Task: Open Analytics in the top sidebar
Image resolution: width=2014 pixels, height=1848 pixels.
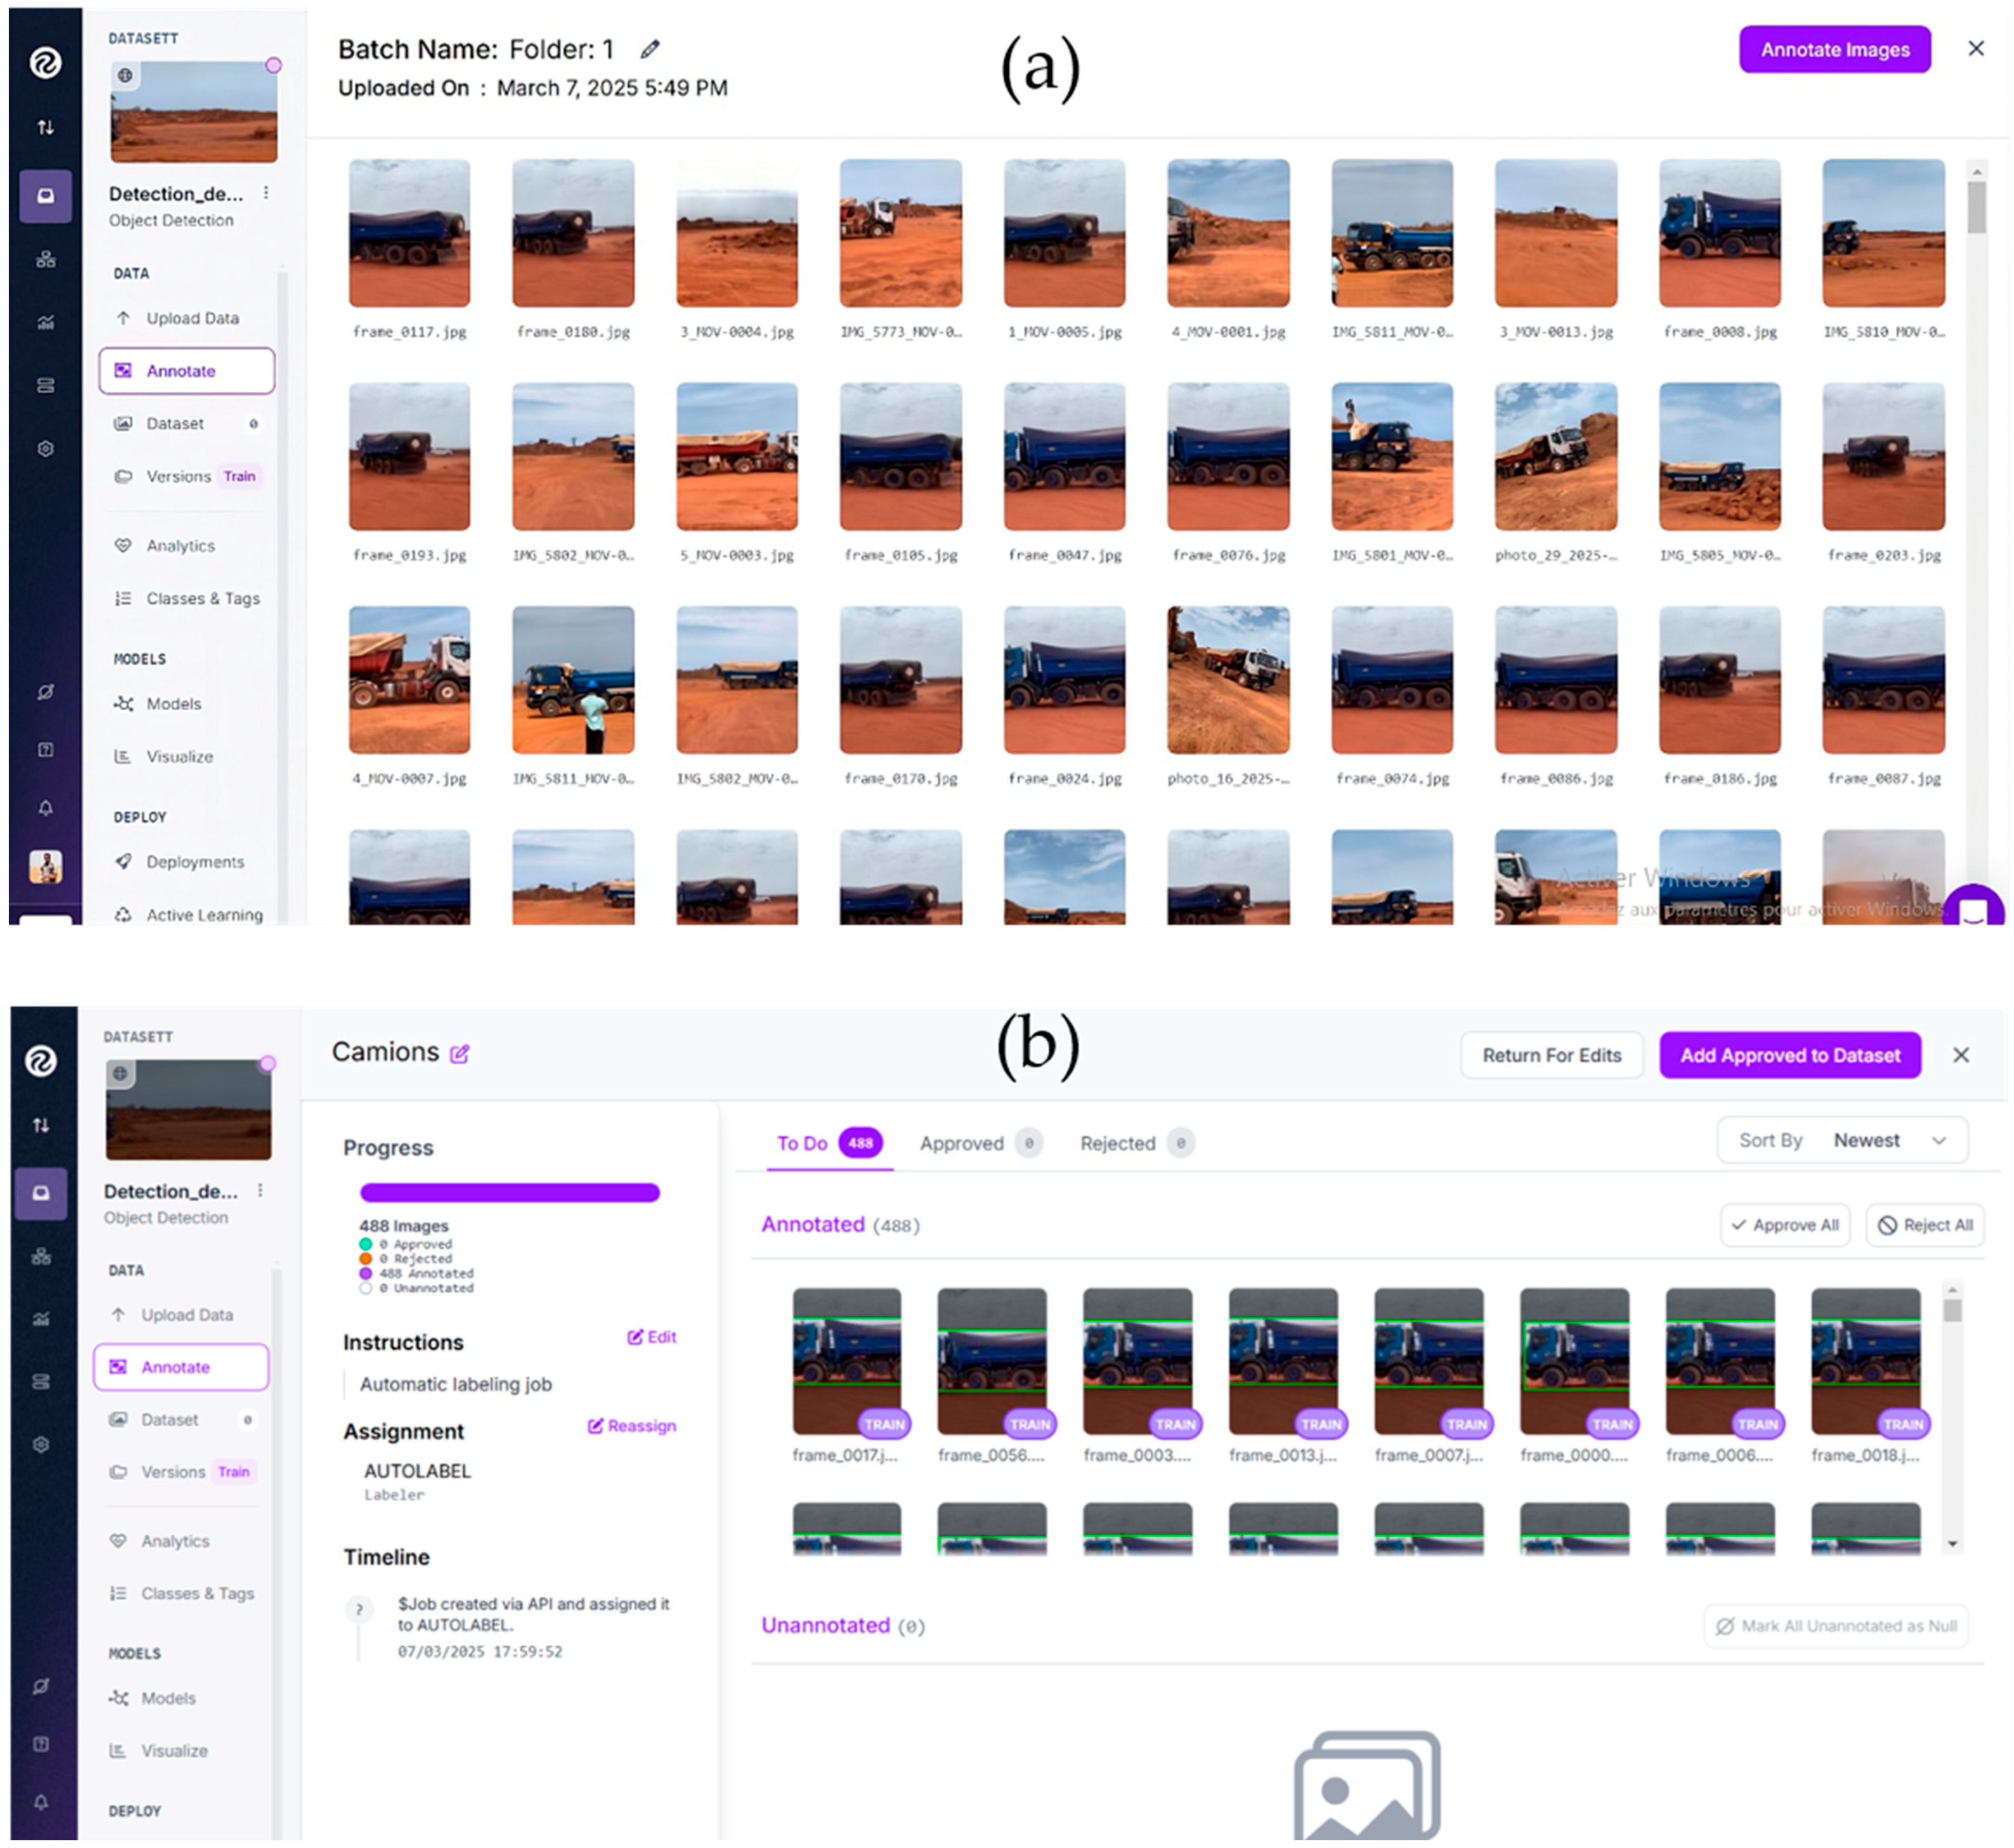Action: click(x=180, y=546)
